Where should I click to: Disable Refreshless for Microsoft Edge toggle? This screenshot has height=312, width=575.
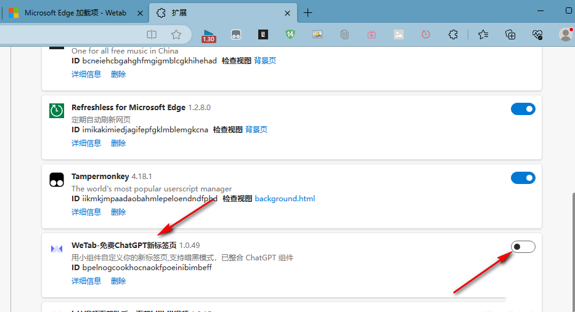tap(523, 109)
